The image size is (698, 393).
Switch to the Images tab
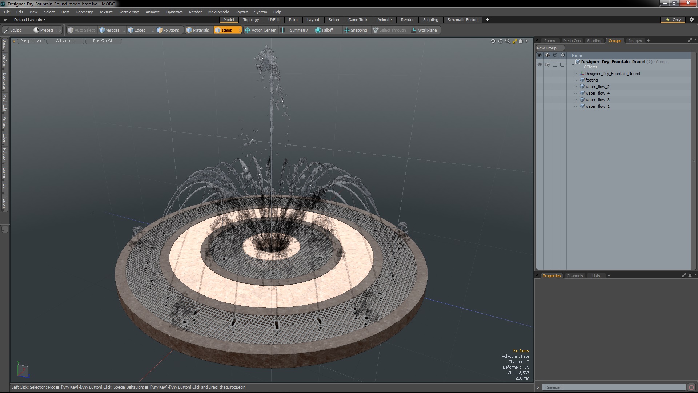pos(635,41)
